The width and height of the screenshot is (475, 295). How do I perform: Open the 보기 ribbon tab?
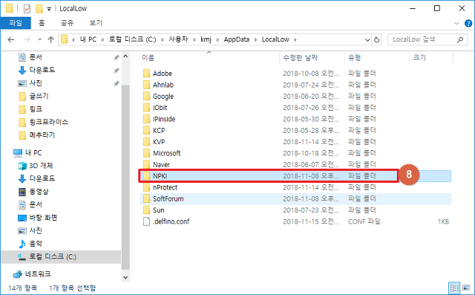(96, 23)
